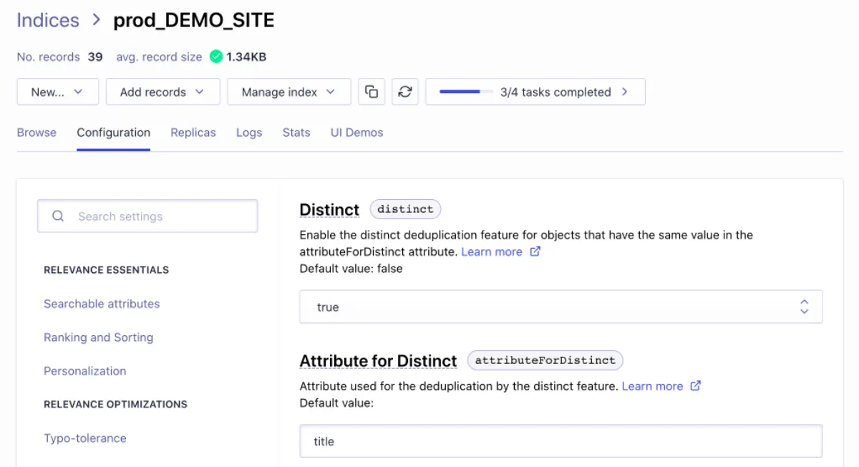Click the distinct code badge next to the Distinct heading
This screenshot has width=859, height=467.
[x=405, y=209]
